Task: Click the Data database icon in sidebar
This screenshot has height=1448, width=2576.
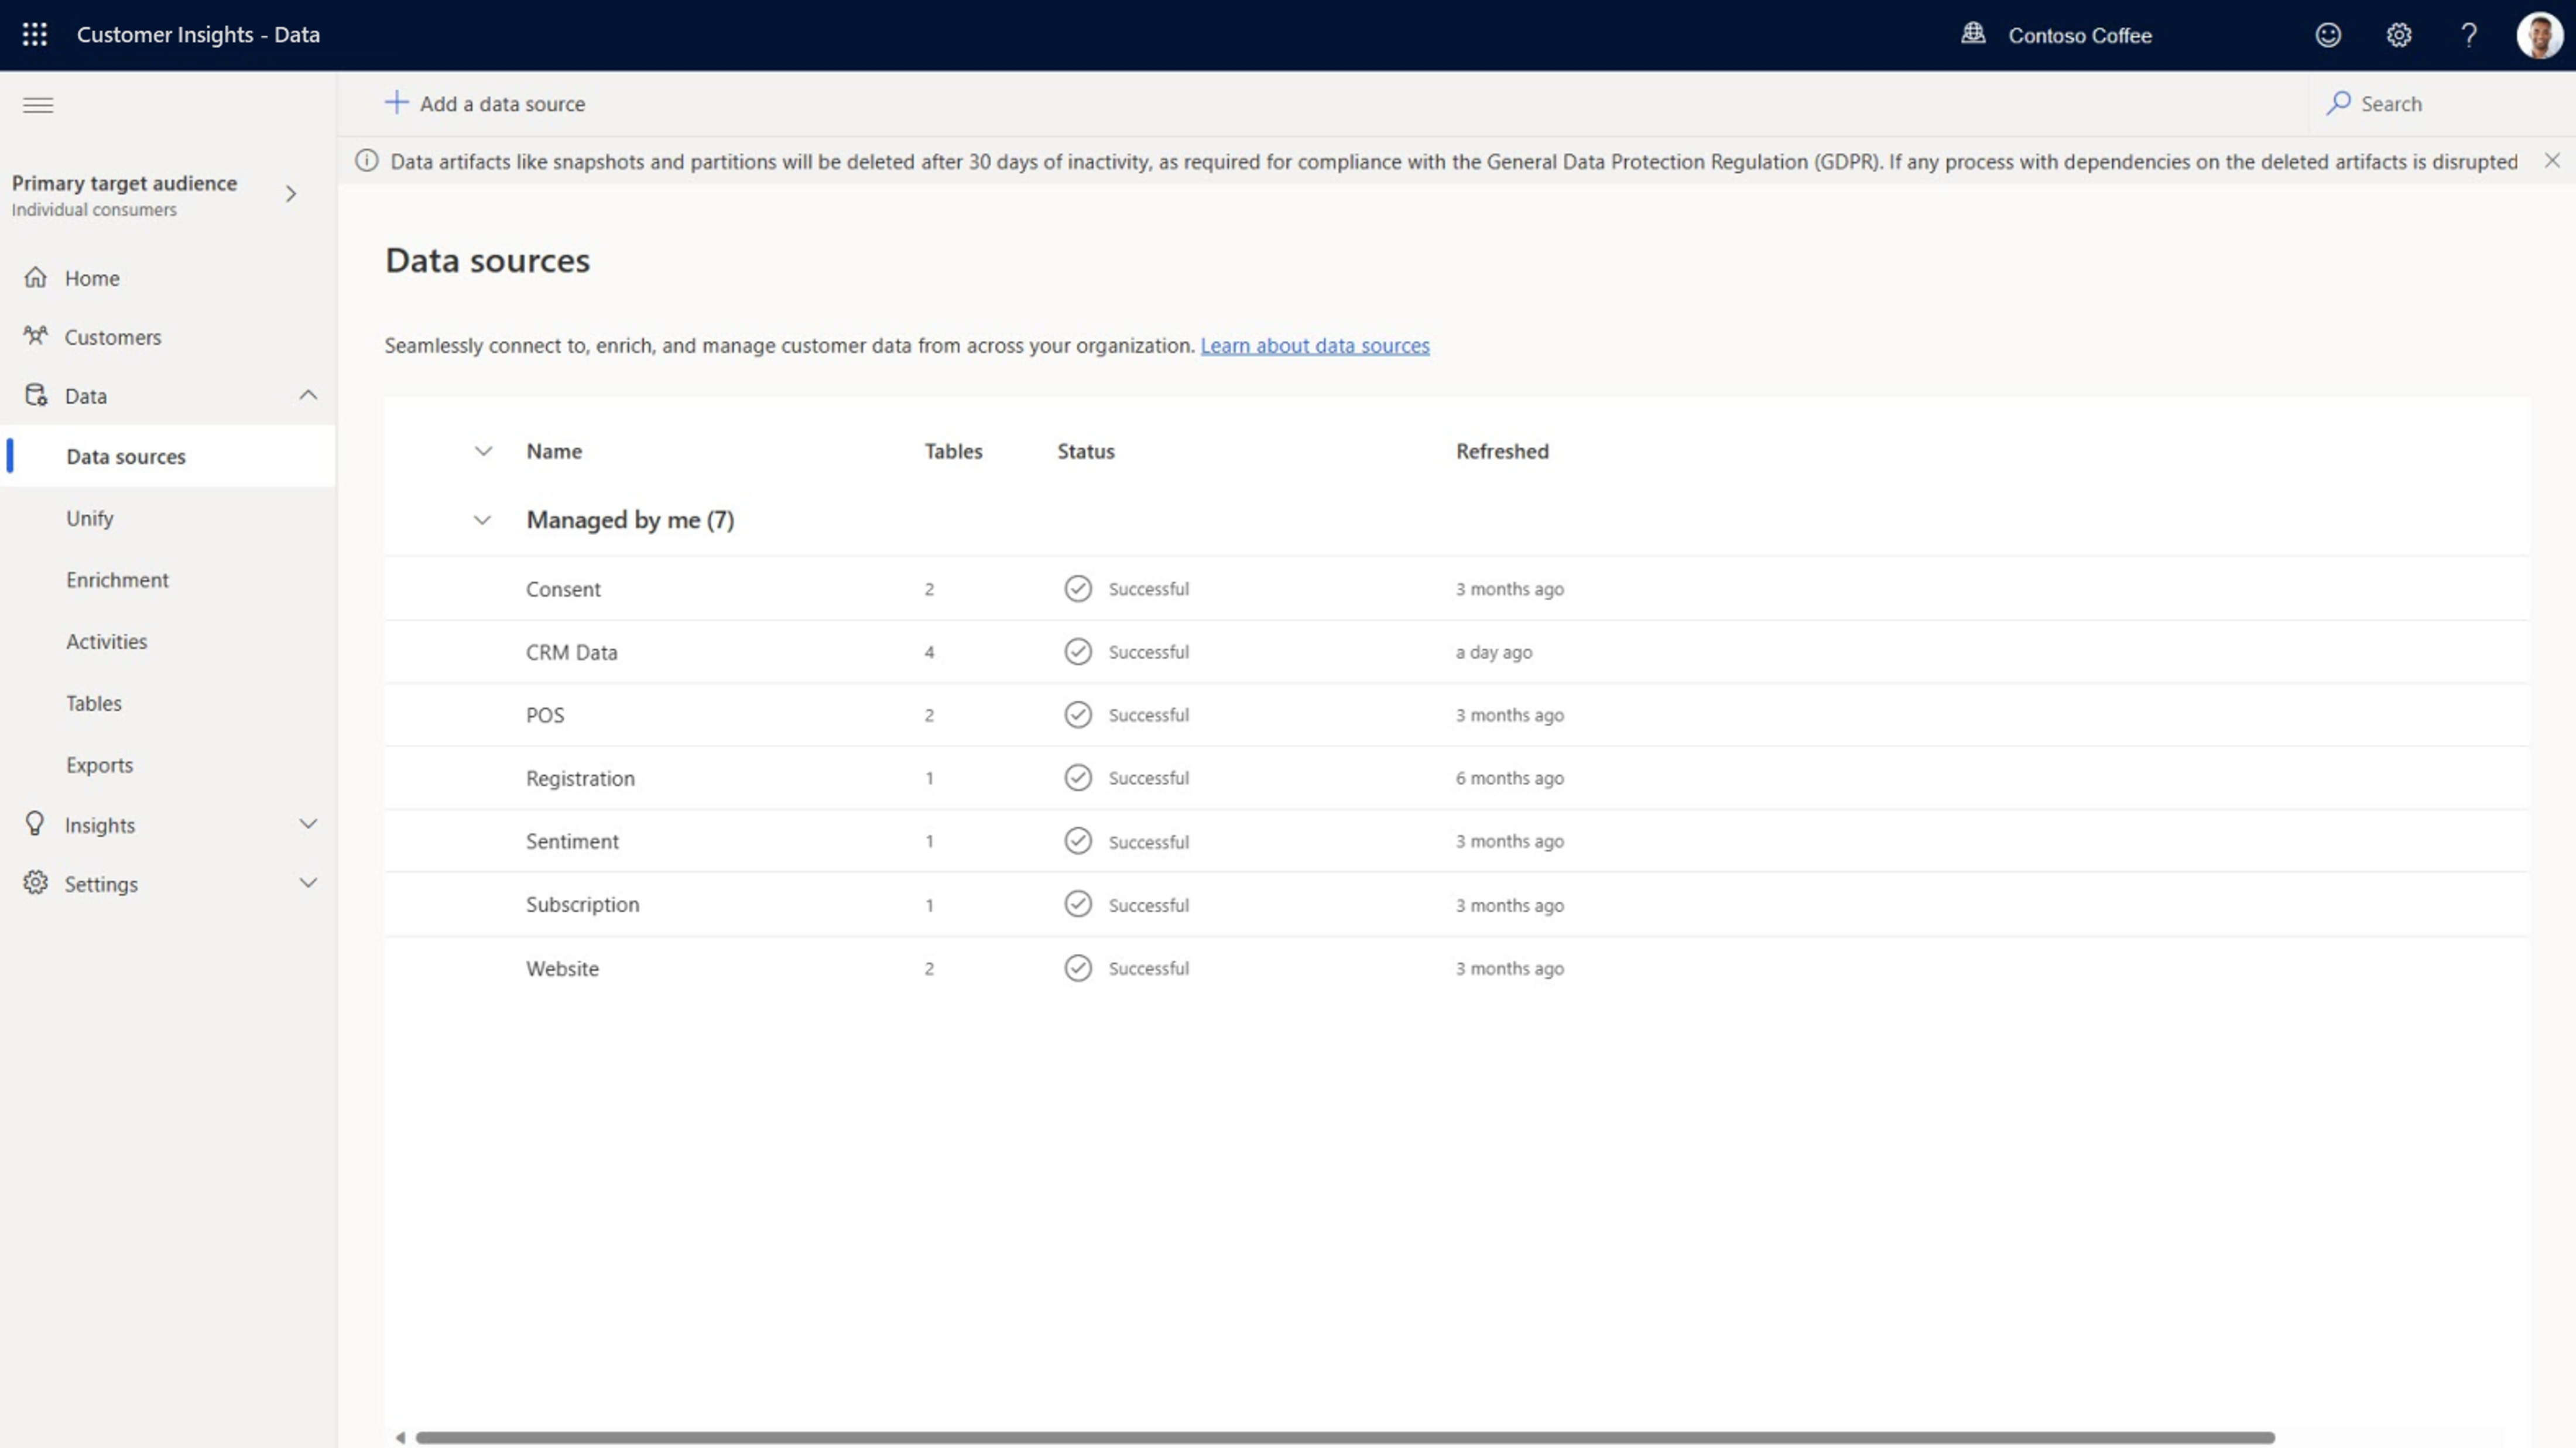Action: click(x=36, y=395)
